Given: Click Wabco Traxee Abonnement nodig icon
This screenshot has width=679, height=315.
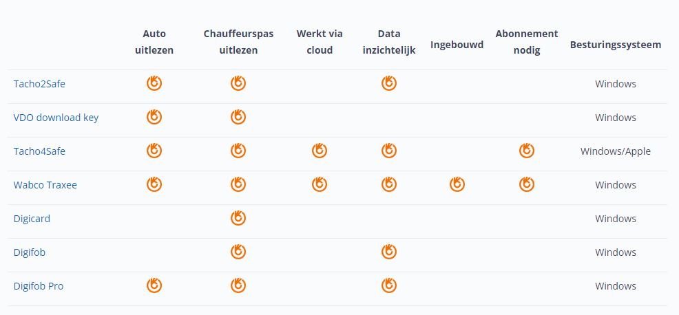Looking at the screenshot, I should point(527,184).
